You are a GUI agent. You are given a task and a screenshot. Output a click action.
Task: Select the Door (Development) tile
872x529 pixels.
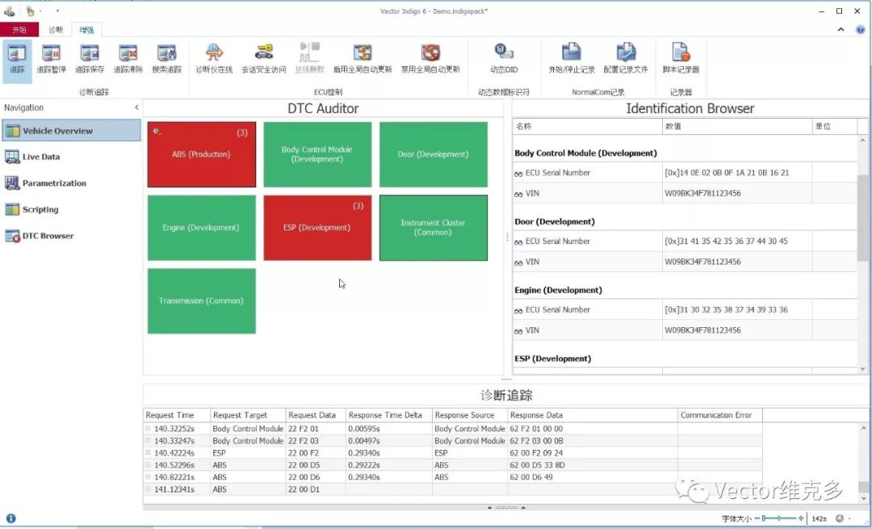pyautogui.click(x=434, y=154)
